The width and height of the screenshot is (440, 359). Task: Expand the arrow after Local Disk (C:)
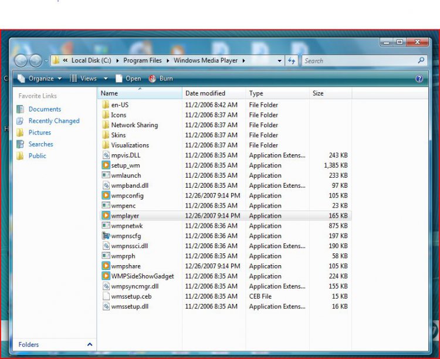(x=117, y=60)
